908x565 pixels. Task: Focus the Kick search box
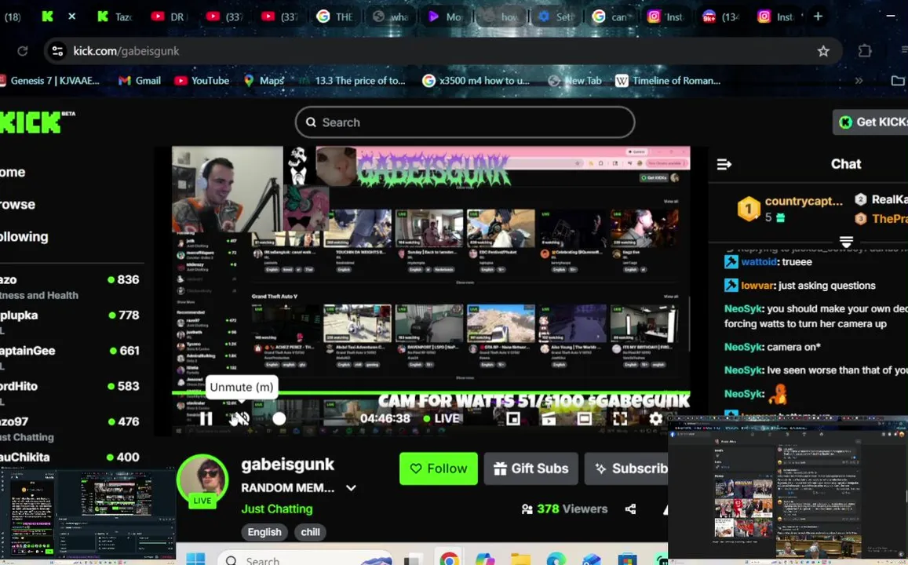(x=465, y=122)
